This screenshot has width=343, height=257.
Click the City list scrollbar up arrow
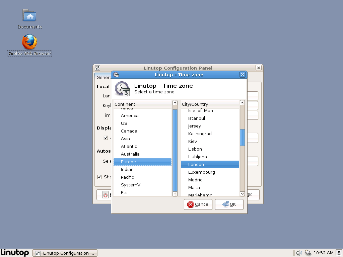coord(242,103)
